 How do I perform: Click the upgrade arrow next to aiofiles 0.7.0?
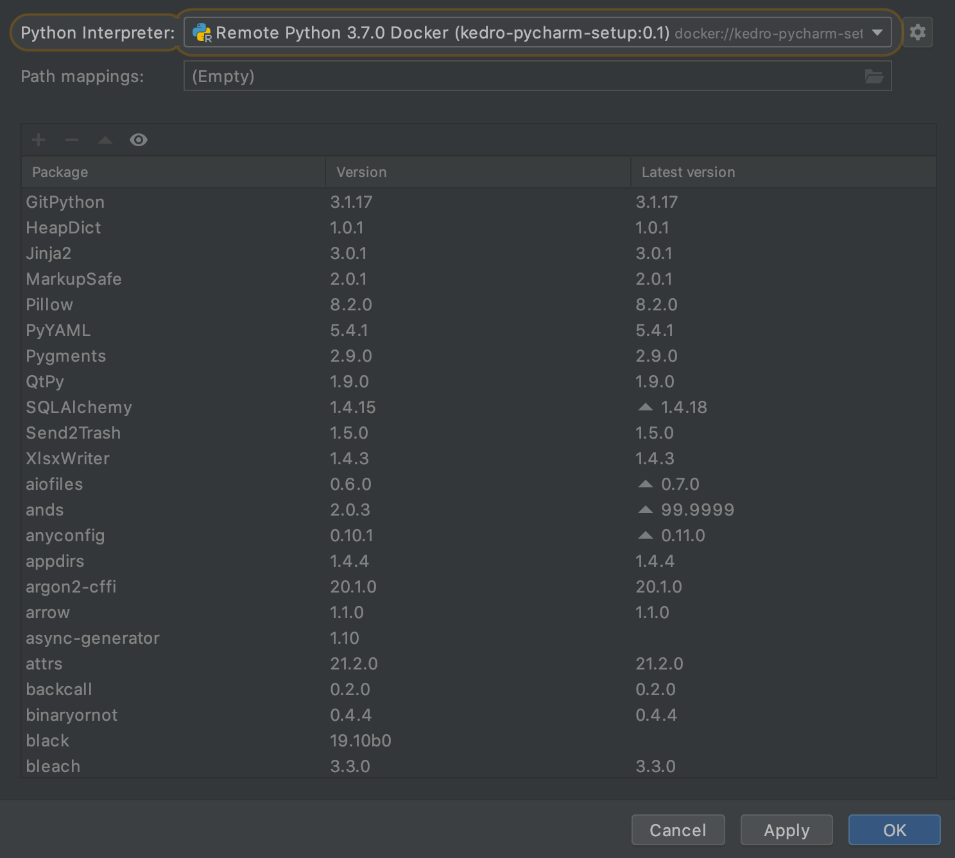tap(646, 484)
